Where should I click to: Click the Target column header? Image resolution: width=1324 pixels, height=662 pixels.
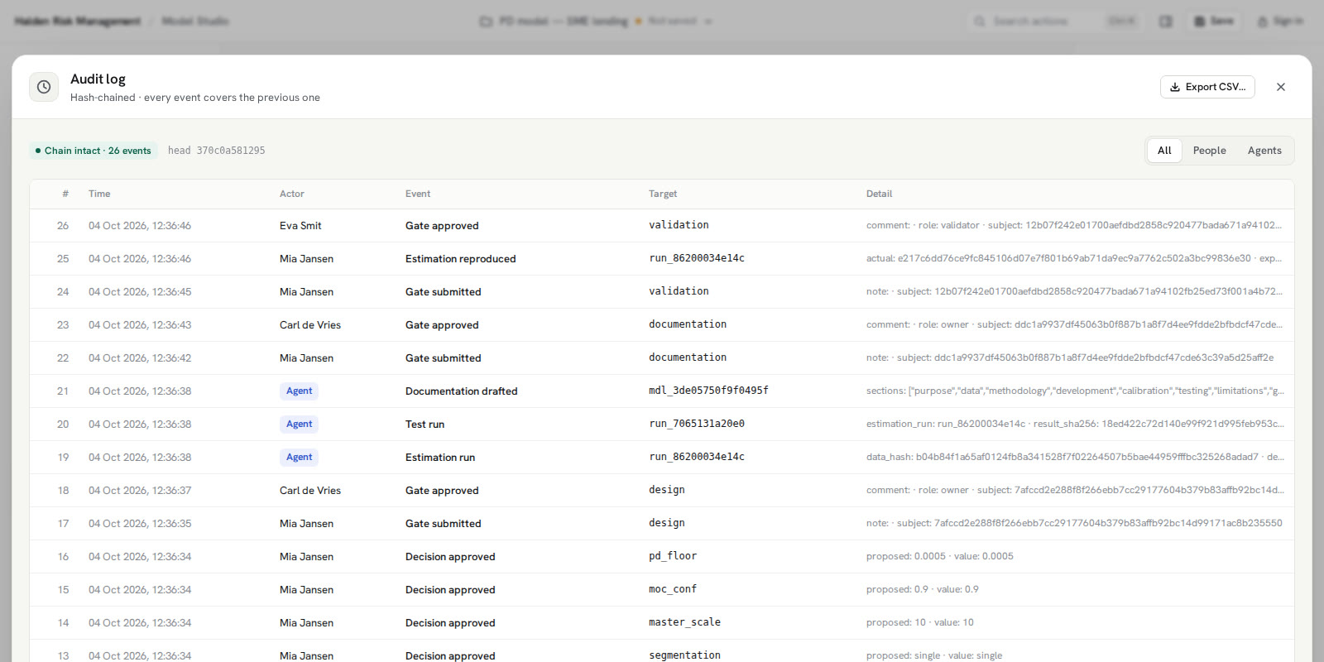[663, 194]
